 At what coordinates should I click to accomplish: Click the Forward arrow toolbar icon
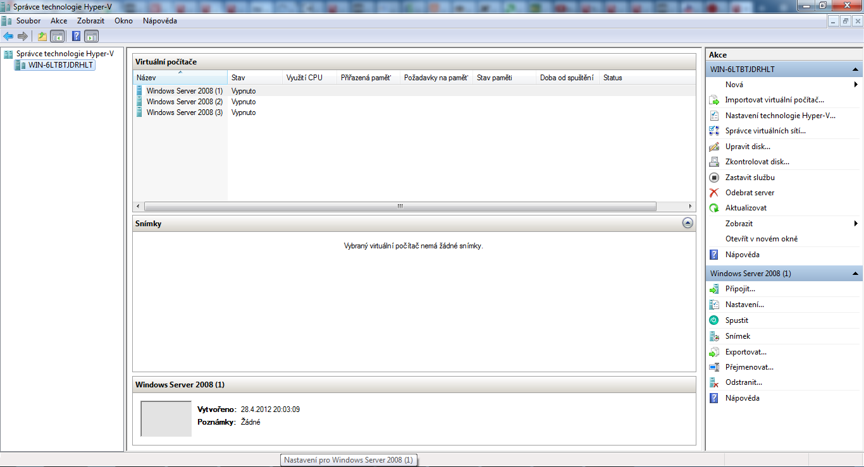[x=23, y=36]
